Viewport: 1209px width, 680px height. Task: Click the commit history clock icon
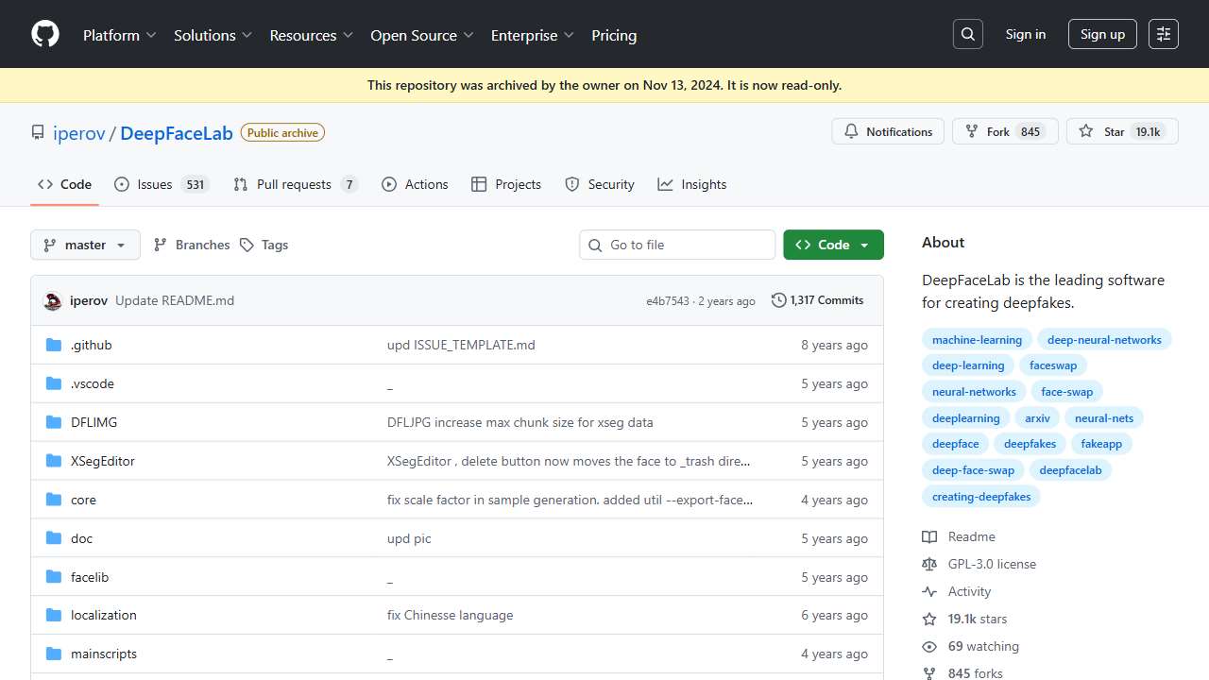pyautogui.click(x=779, y=300)
